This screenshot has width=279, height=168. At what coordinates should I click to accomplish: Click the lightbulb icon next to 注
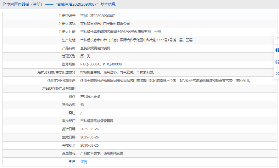tap(70, 161)
